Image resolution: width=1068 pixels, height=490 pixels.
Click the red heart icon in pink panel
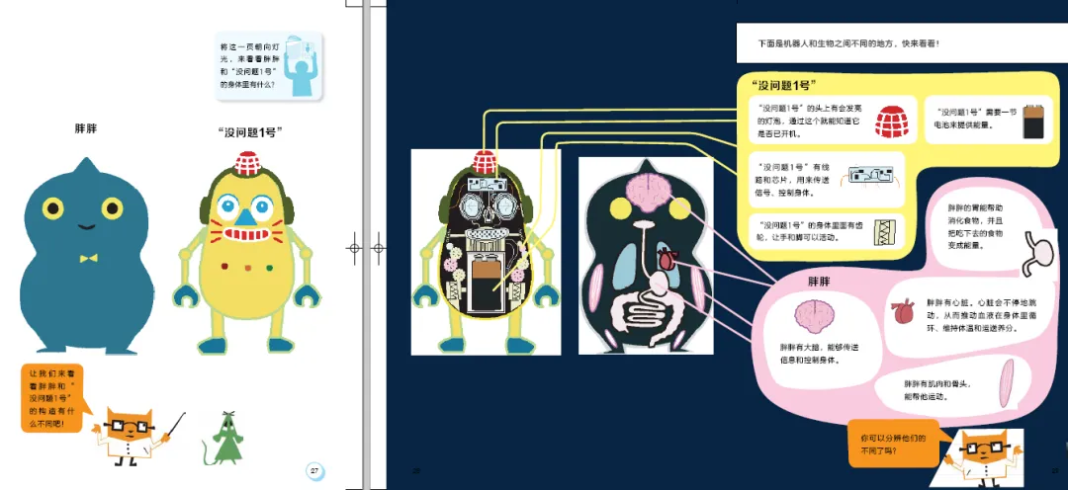click(904, 314)
